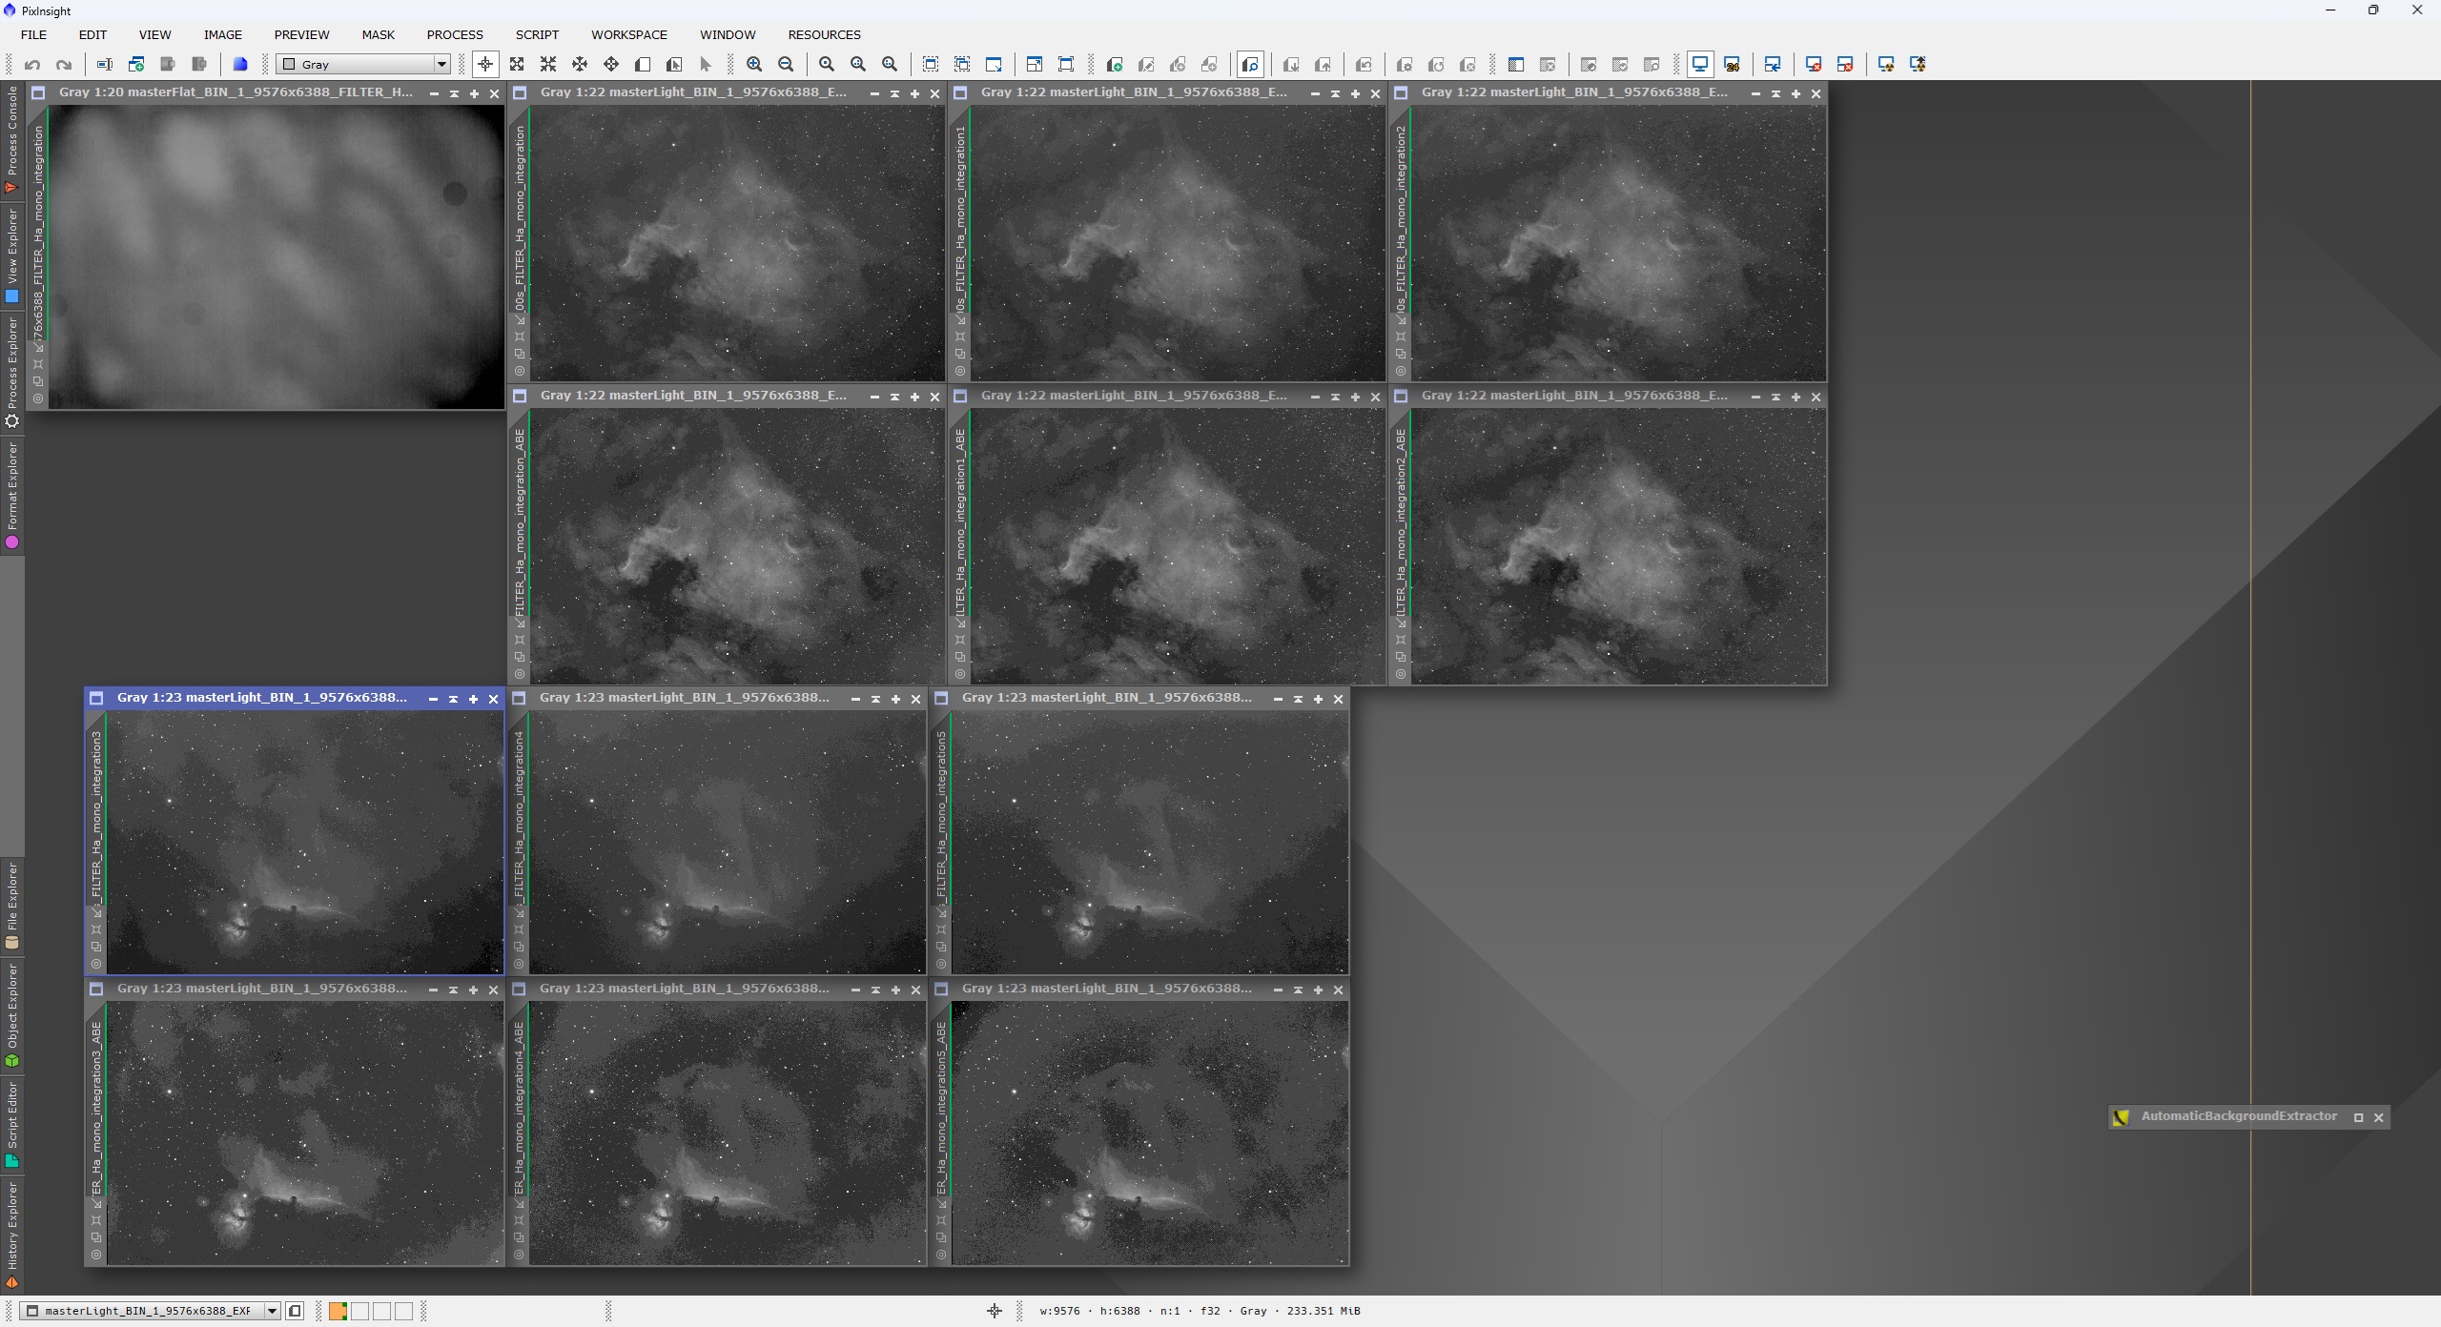Click the icon right of view selector
Screen dimensions: 2441x1327
coord(296,1311)
